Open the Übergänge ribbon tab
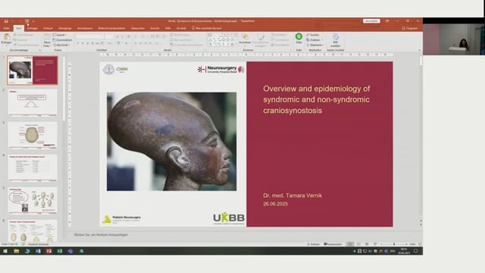Viewport: 485px width, 273px height. pyautogui.click(x=65, y=28)
